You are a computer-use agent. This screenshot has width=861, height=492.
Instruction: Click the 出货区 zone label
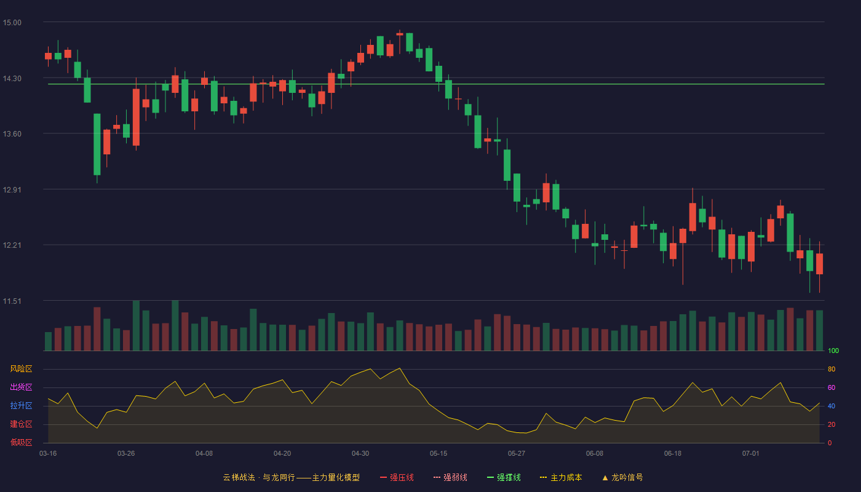click(x=21, y=387)
